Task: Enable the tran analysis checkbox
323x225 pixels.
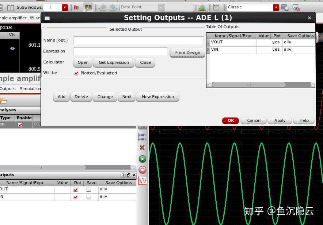Action: click(x=20, y=123)
